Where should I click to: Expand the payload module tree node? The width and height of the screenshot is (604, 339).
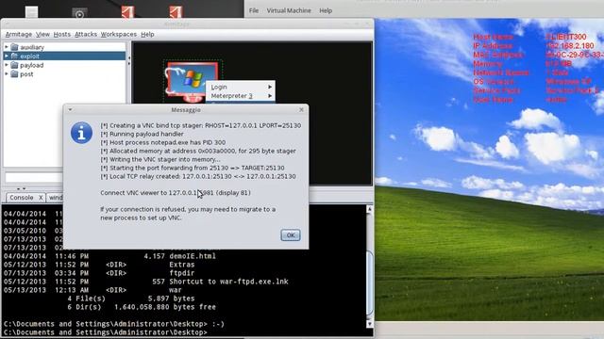click(x=7, y=65)
